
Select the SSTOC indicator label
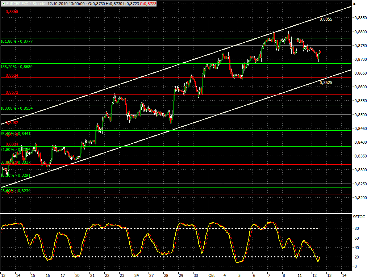pos(359,217)
